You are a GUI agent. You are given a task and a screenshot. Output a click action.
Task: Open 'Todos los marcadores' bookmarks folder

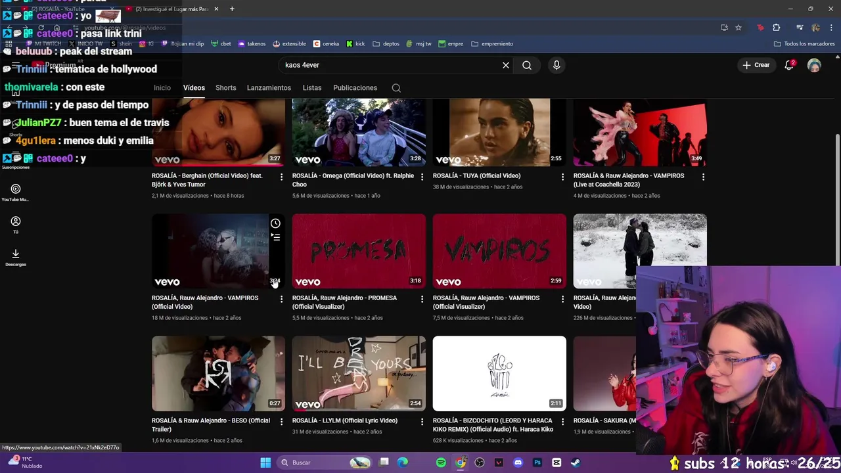coord(804,44)
